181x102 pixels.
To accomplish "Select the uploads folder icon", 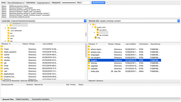I will [89, 69].
